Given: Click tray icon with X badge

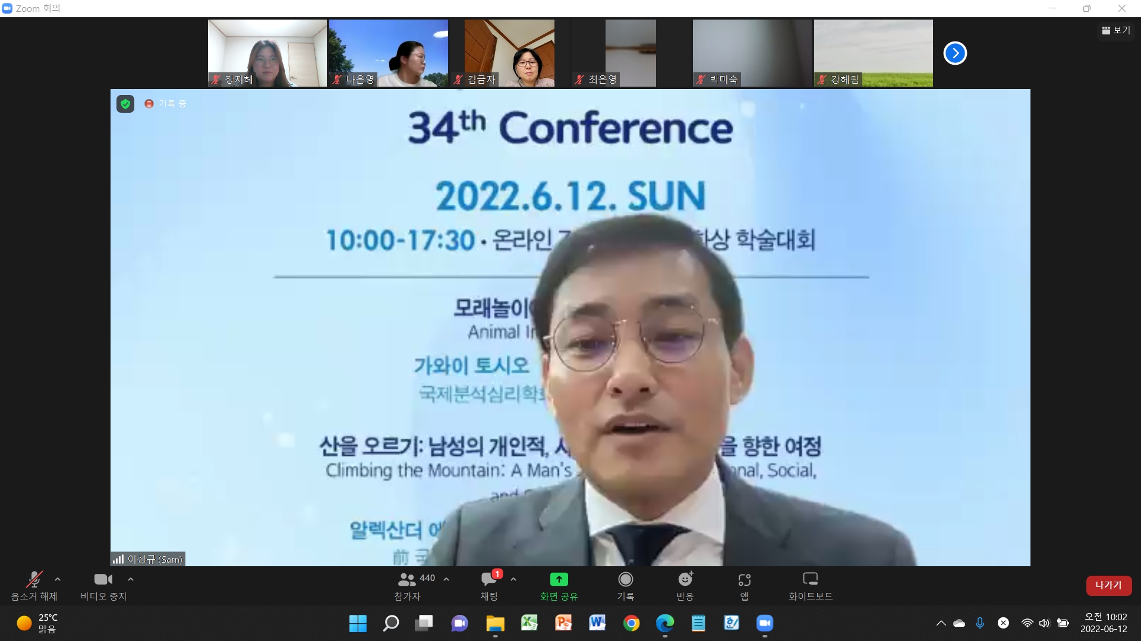Looking at the screenshot, I should tap(1003, 623).
